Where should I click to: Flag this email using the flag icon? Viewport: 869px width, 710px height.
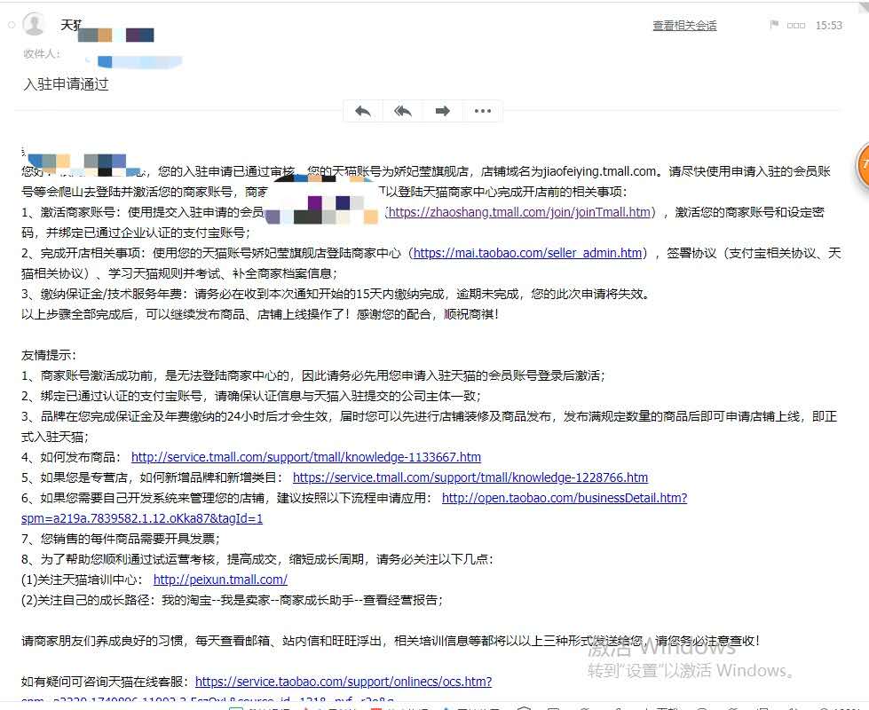coord(774,25)
